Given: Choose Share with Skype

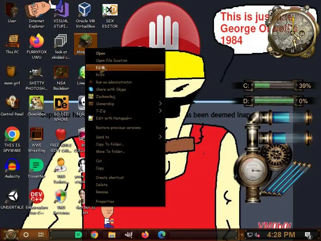Looking at the screenshot, I should click(125, 89).
